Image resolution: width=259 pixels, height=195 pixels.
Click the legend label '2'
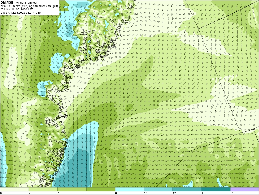tap(30, 193)
